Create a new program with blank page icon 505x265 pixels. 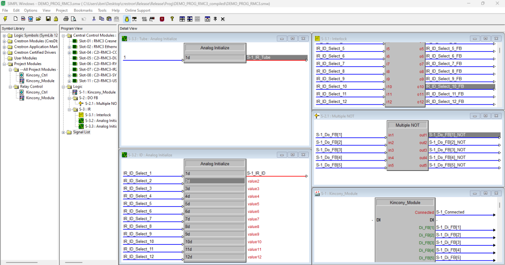pos(15,19)
